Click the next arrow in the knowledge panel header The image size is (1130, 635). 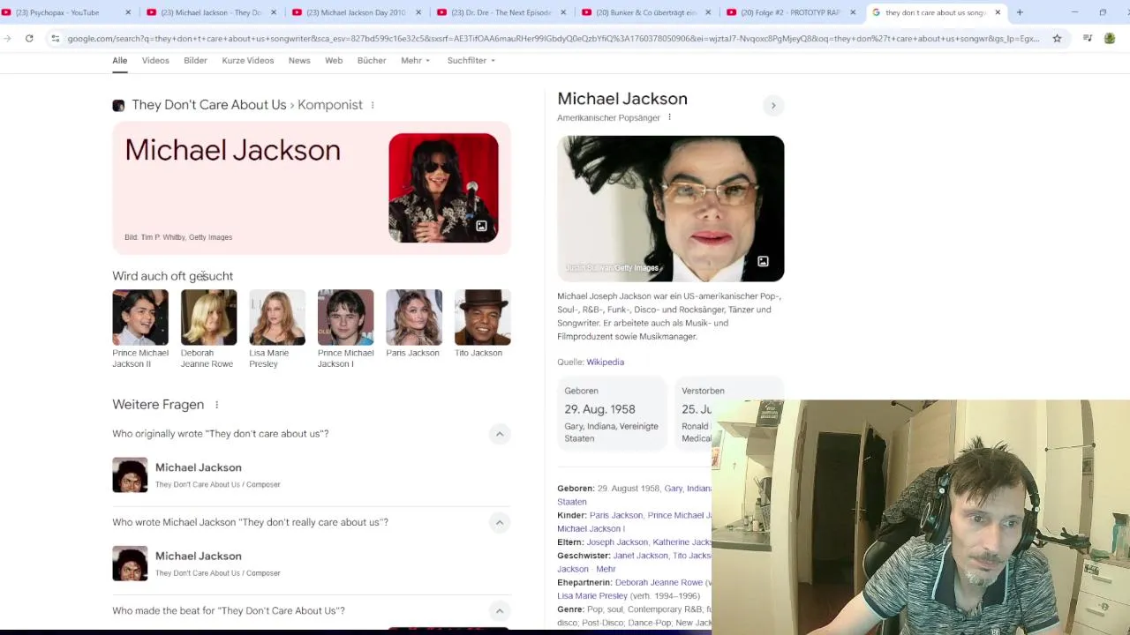(x=773, y=106)
